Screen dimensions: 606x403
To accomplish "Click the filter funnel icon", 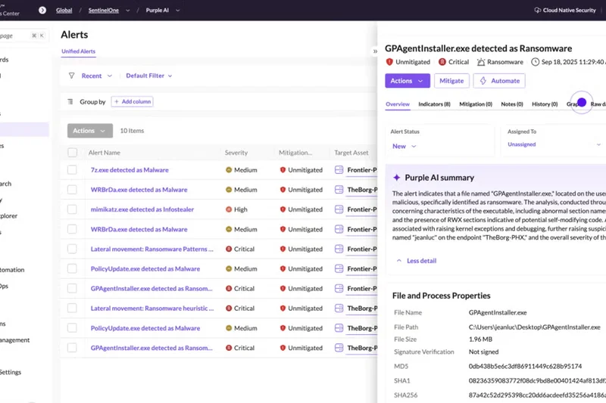I will [72, 76].
